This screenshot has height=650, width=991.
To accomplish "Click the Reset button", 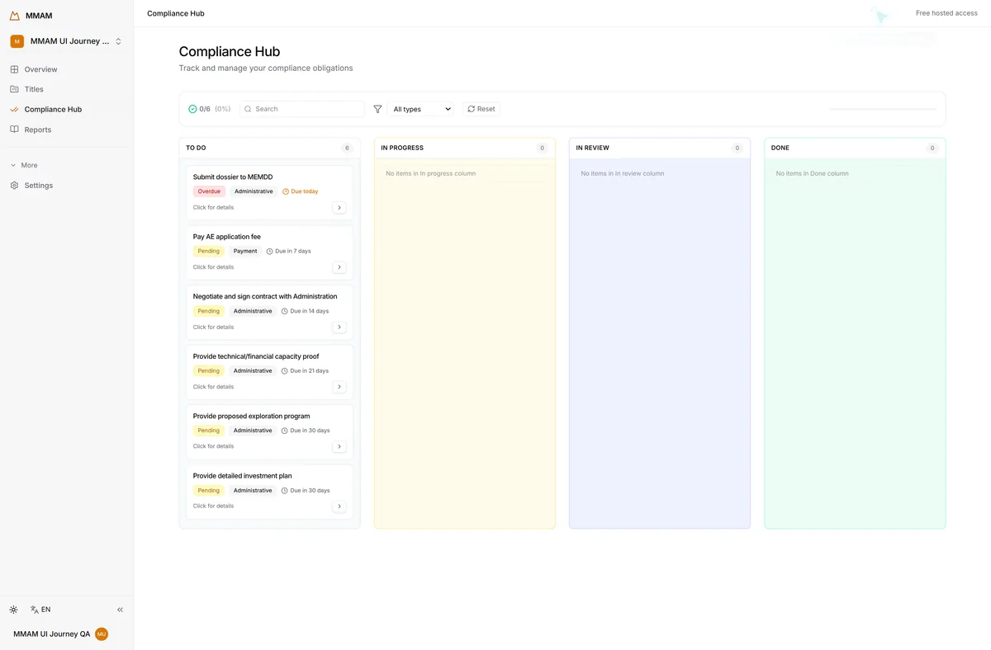I will click(x=481, y=109).
